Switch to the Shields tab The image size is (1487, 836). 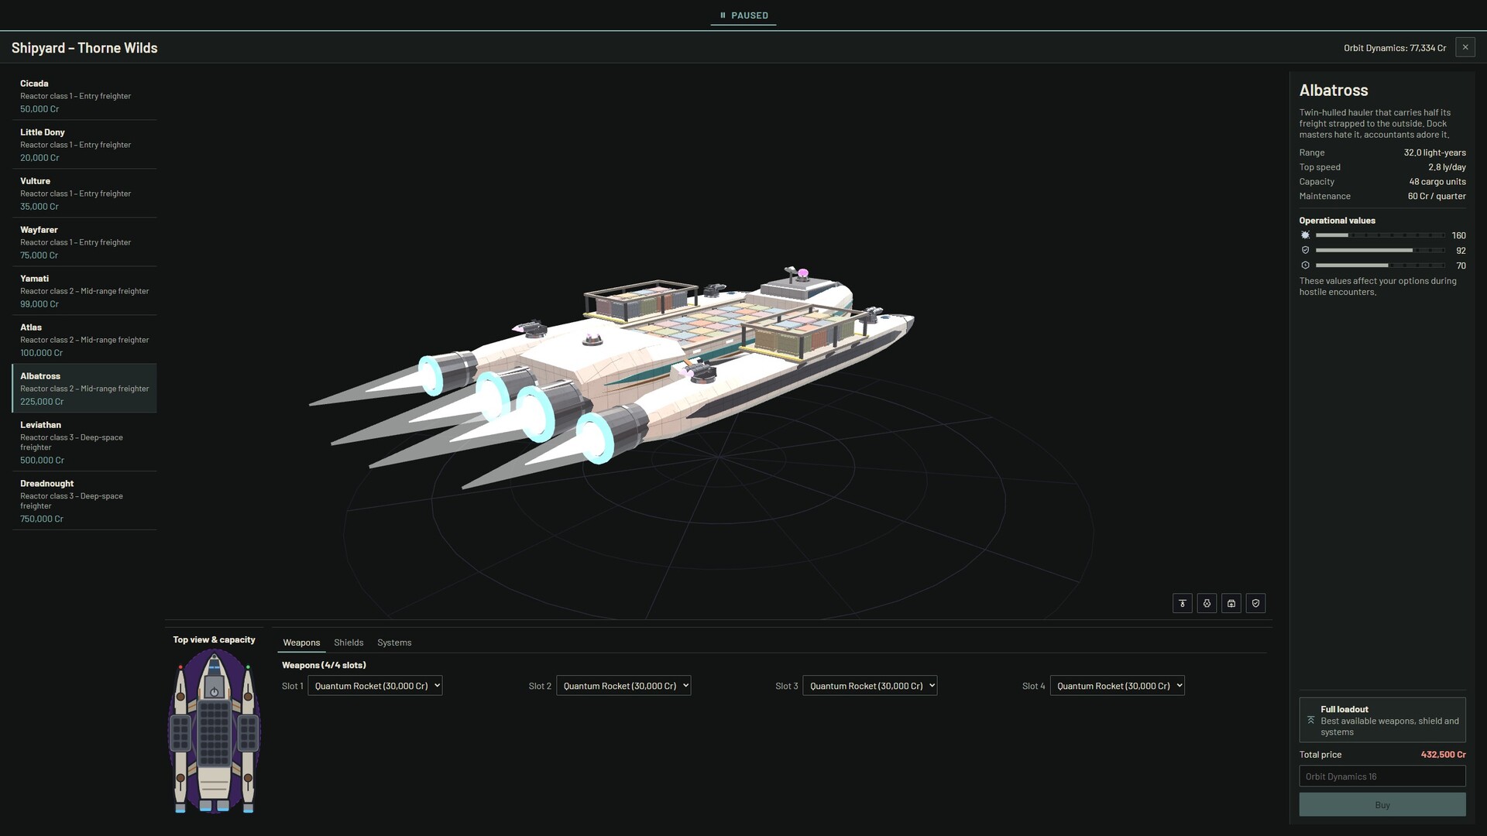pyautogui.click(x=349, y=642)
